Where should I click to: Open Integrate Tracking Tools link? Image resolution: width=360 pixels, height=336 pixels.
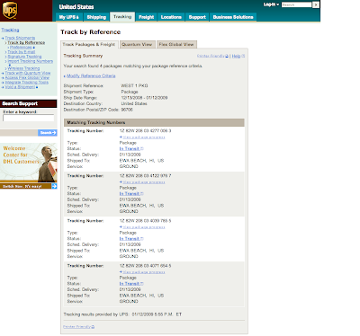[x=26, y=83]
